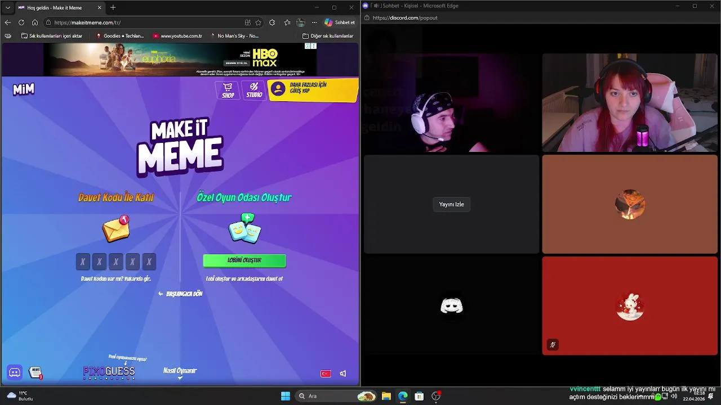
Task: Click Edge icon in taskbar
Action: coord(403,396)
